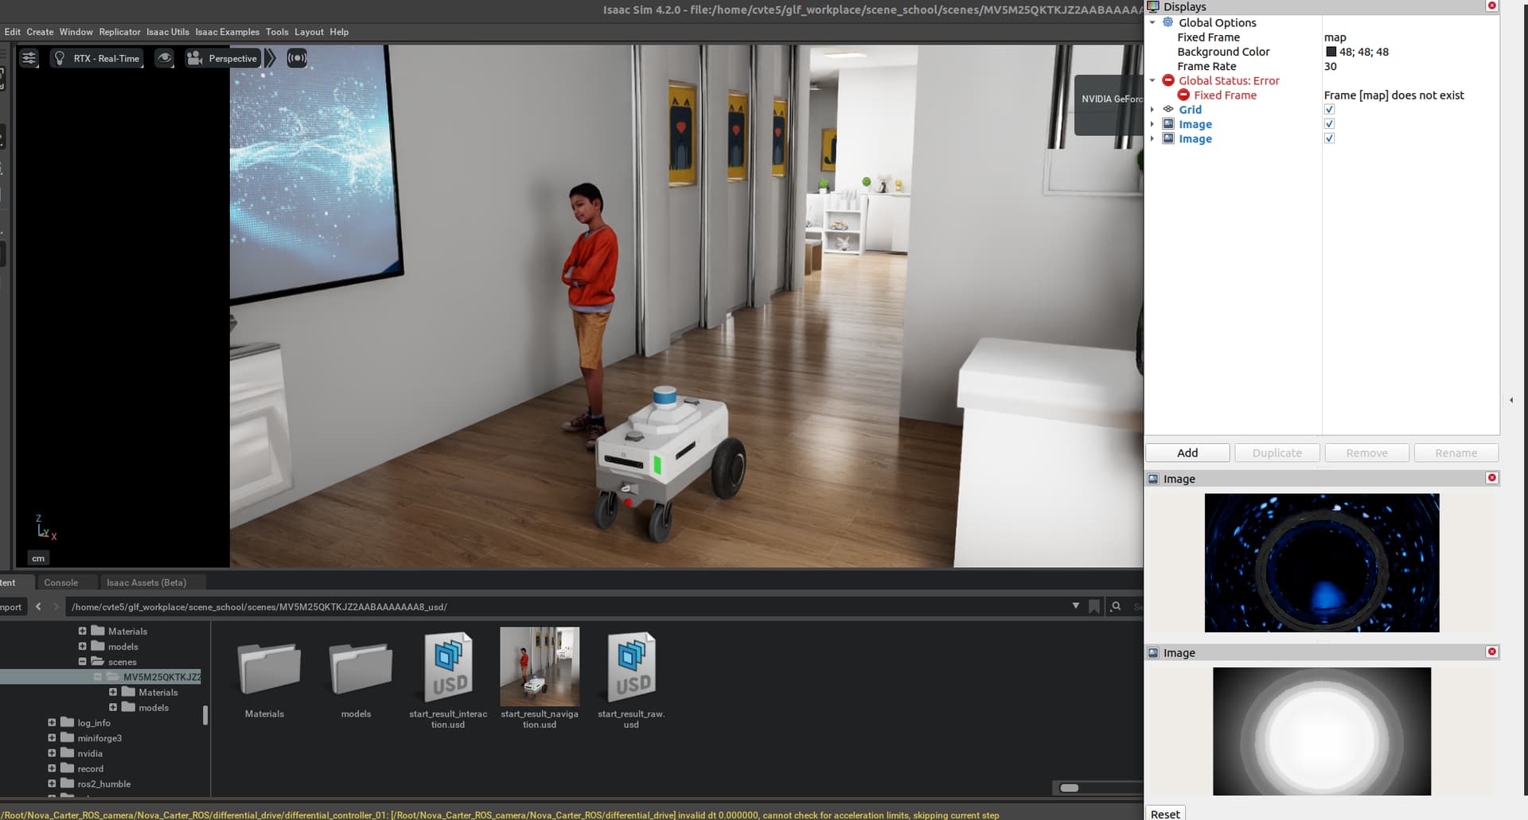Click the cm units indicator in viewport
The width and height of the screenshot is (1528, 820).
(38, 558)
